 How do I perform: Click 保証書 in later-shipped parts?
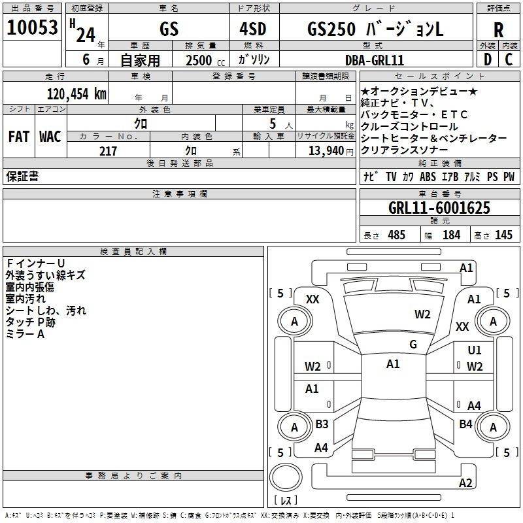(22, 176)
